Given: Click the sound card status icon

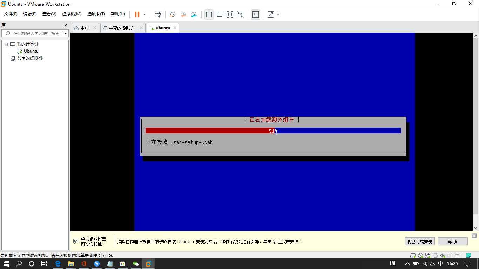Looking at the screenshot, I should pos(443,255).
